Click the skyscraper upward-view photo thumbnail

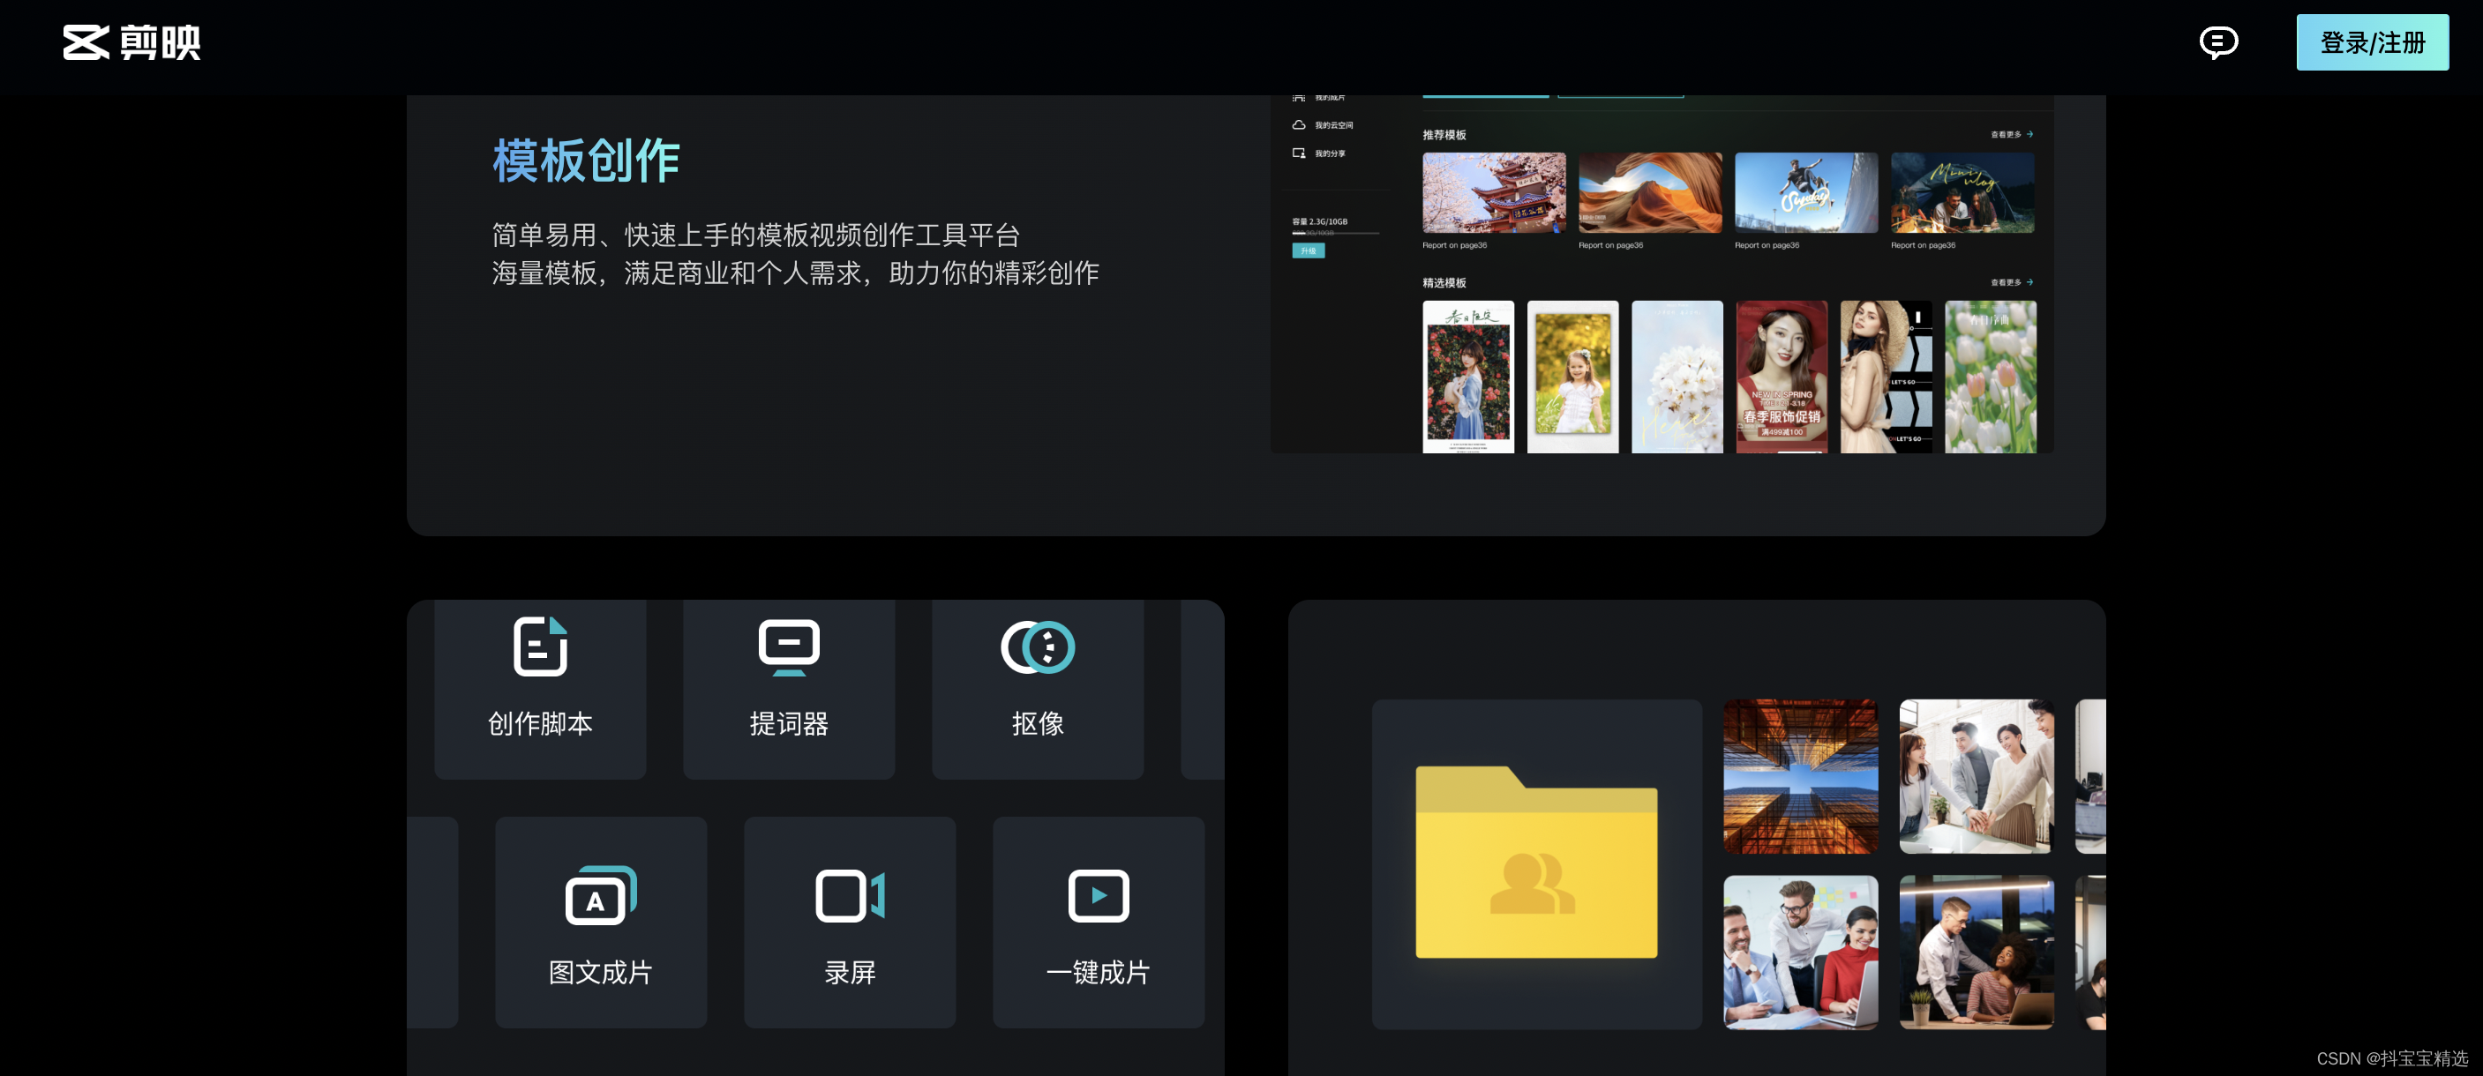tap(1799, 776)
